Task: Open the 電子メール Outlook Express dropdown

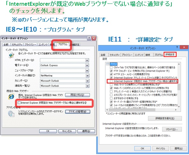Action: (87, 66)
